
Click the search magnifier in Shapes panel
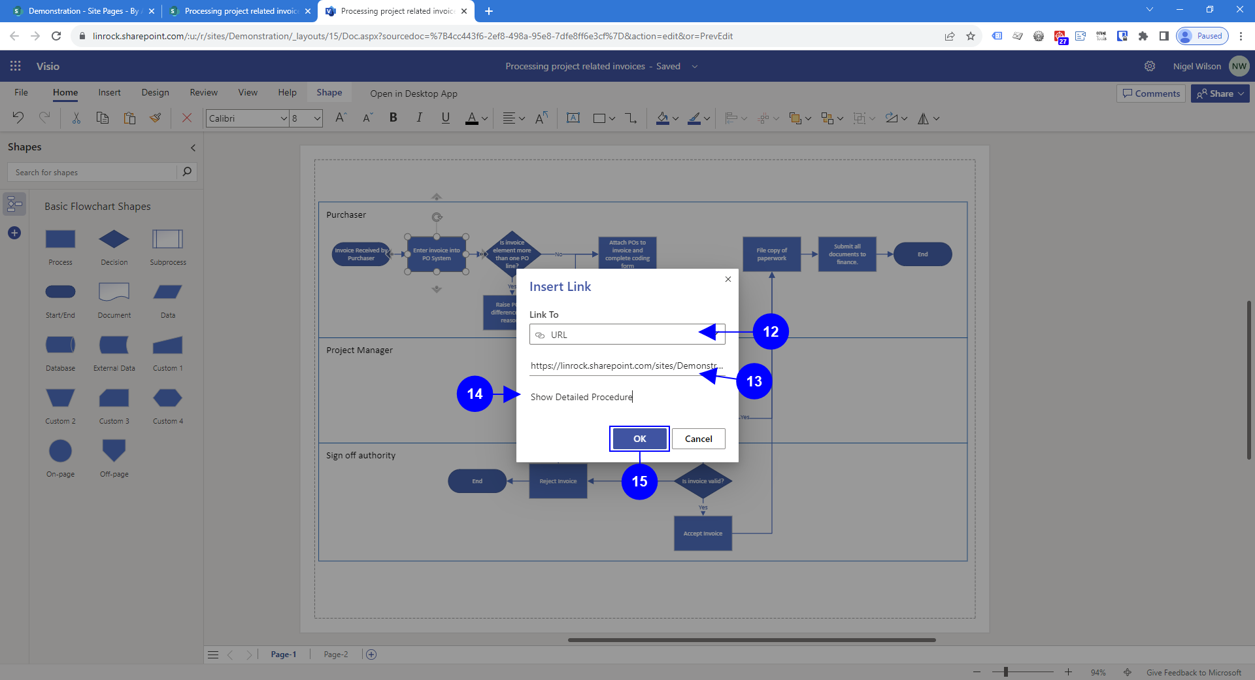[187, 172]
